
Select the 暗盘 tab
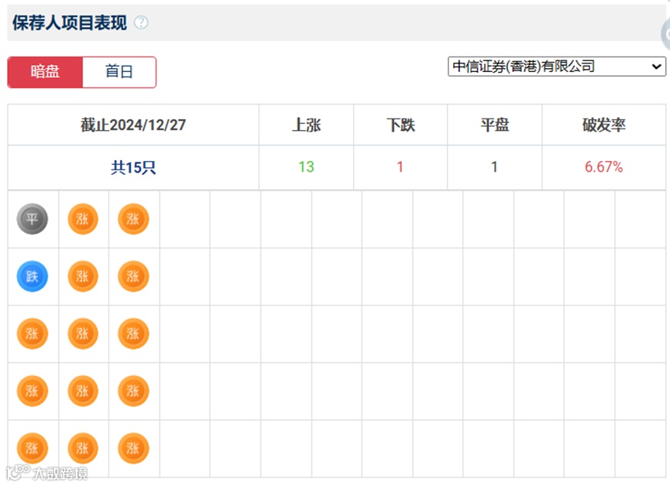[x=45, y=72]
